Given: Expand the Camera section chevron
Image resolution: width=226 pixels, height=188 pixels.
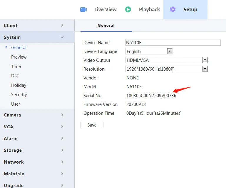Looking at the screenshot, I should point(62,115).
